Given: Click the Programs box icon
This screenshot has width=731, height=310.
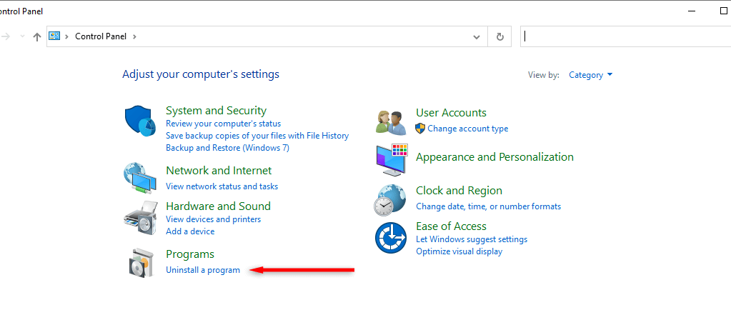Looking at the screenshot, I should click(140, 263).
